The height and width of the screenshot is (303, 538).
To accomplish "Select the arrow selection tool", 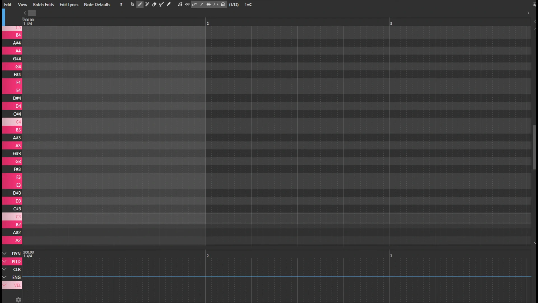I will (x=133, y=4).
